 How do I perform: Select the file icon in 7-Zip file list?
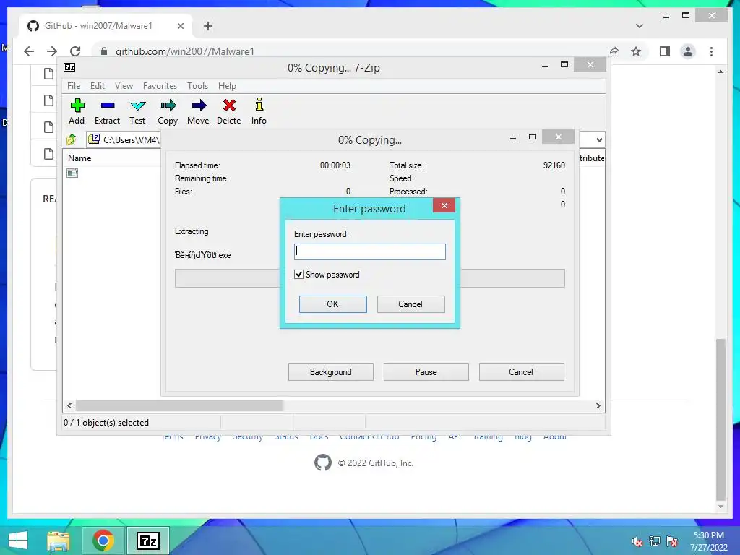tap(72, 173)
